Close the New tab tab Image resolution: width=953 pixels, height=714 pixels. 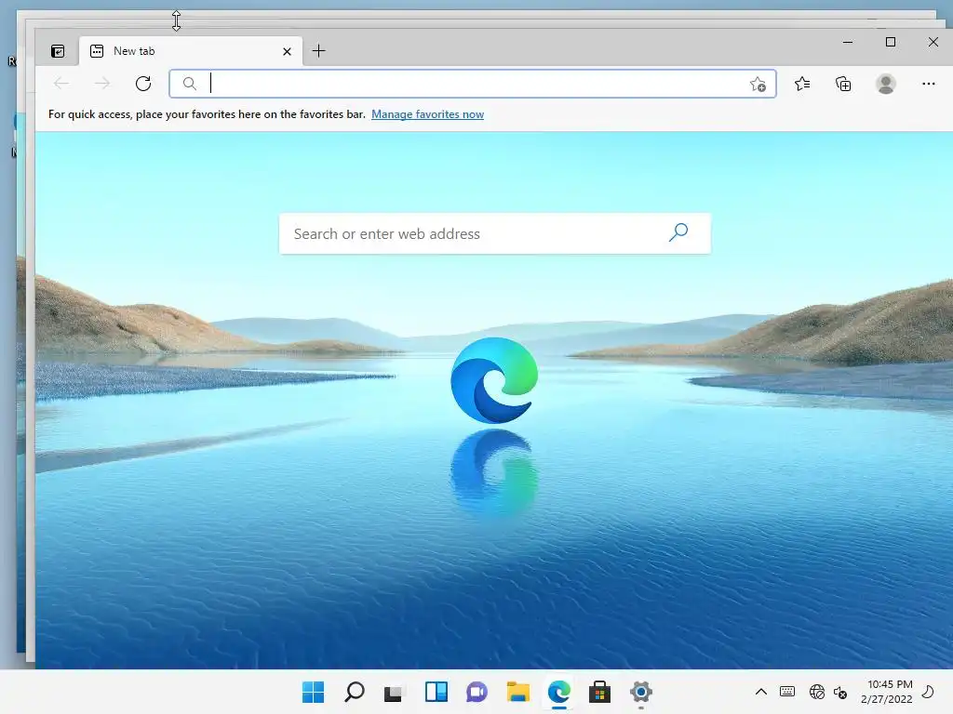click(x=287, y=52)
